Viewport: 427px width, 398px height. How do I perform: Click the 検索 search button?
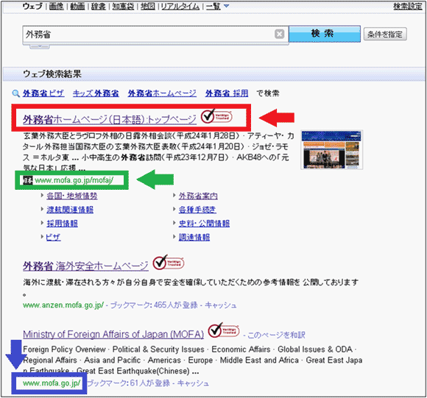pos(325,34)
